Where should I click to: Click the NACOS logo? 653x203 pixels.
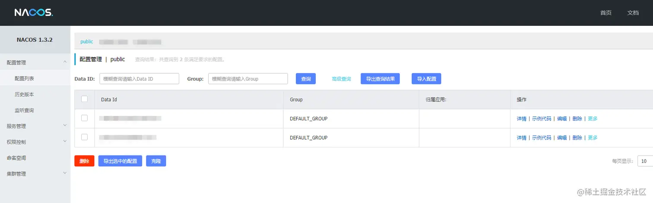[x=33, y=13]
